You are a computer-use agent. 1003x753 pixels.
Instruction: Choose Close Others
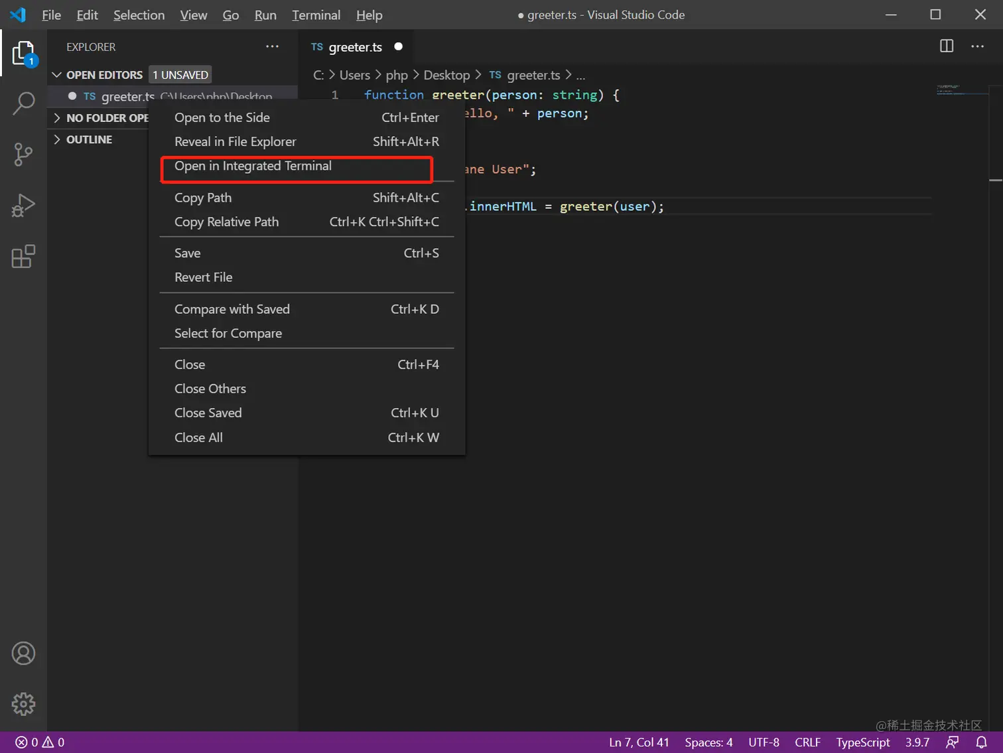(306, 389)
